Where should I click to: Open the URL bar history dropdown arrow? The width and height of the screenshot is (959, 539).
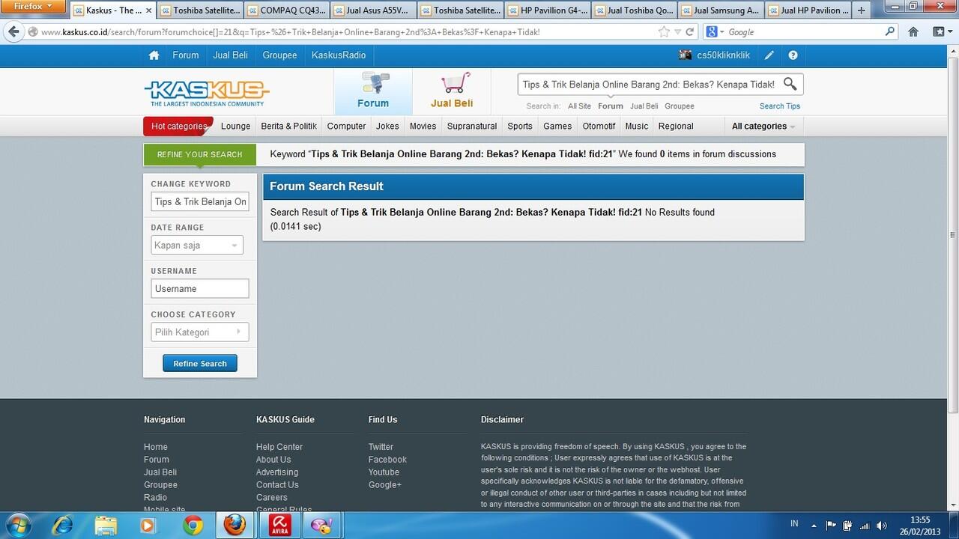[678, 32]
